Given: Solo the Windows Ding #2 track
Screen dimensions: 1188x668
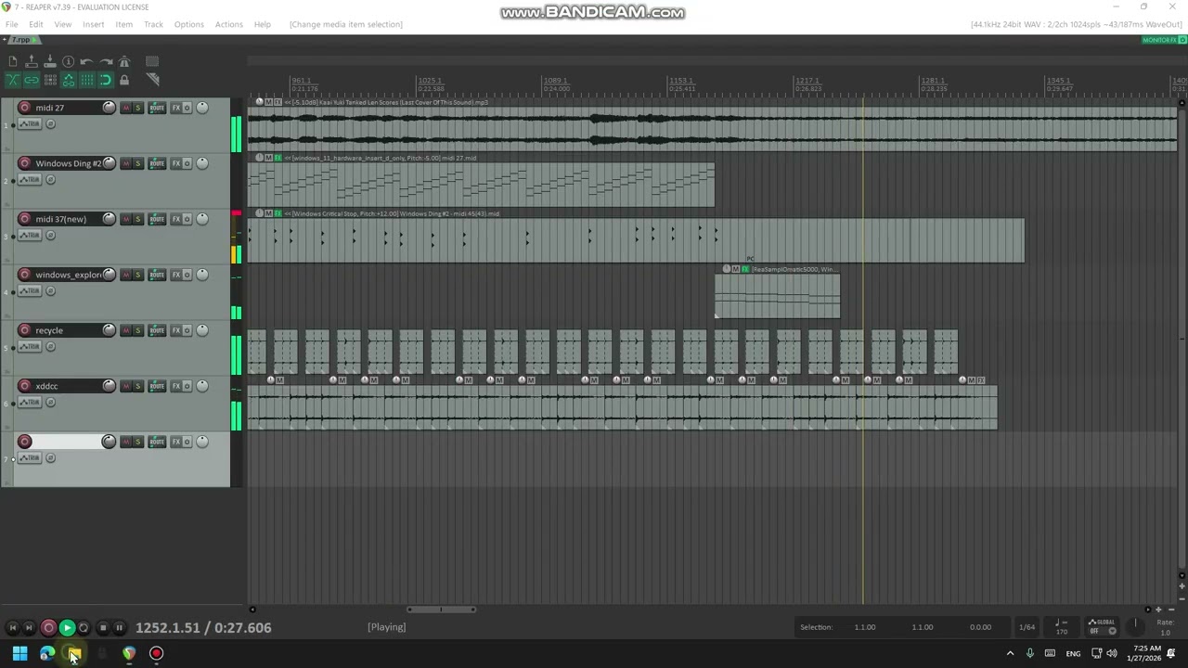Looking at the screenshot, I should 138,163.
